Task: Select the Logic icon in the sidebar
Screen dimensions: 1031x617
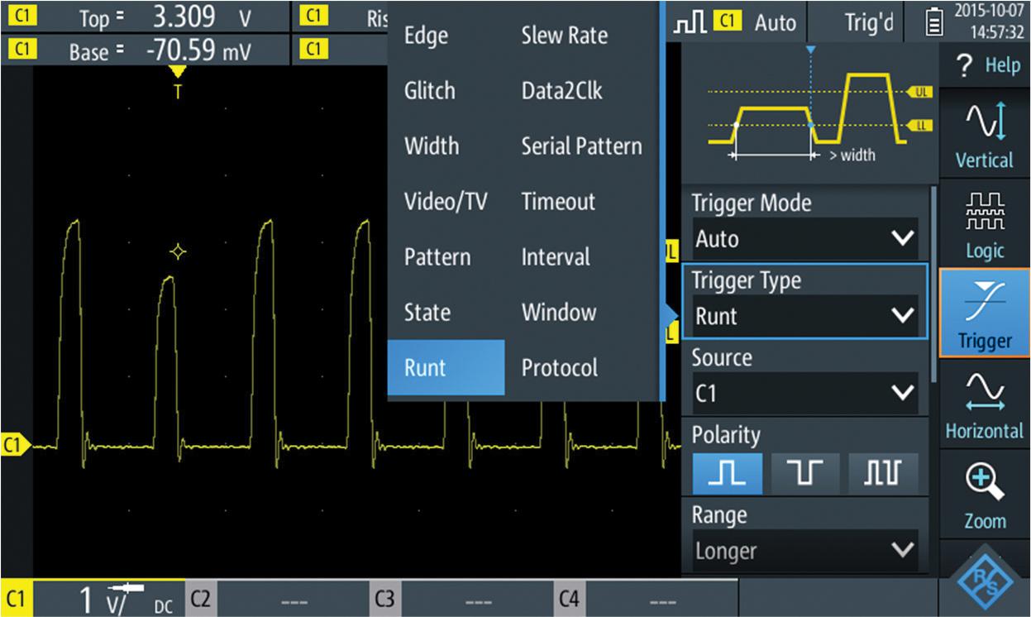Action: click(x=984, y=223)
